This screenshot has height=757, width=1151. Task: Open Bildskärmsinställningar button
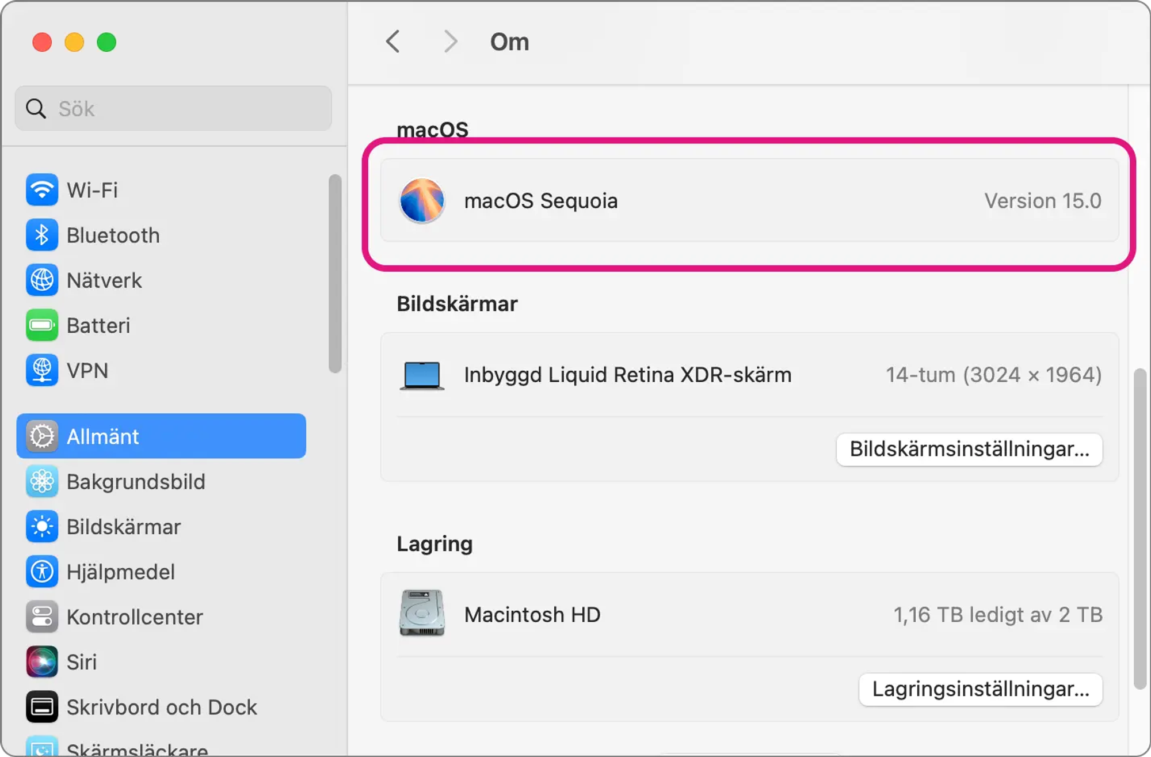(969, 449)
